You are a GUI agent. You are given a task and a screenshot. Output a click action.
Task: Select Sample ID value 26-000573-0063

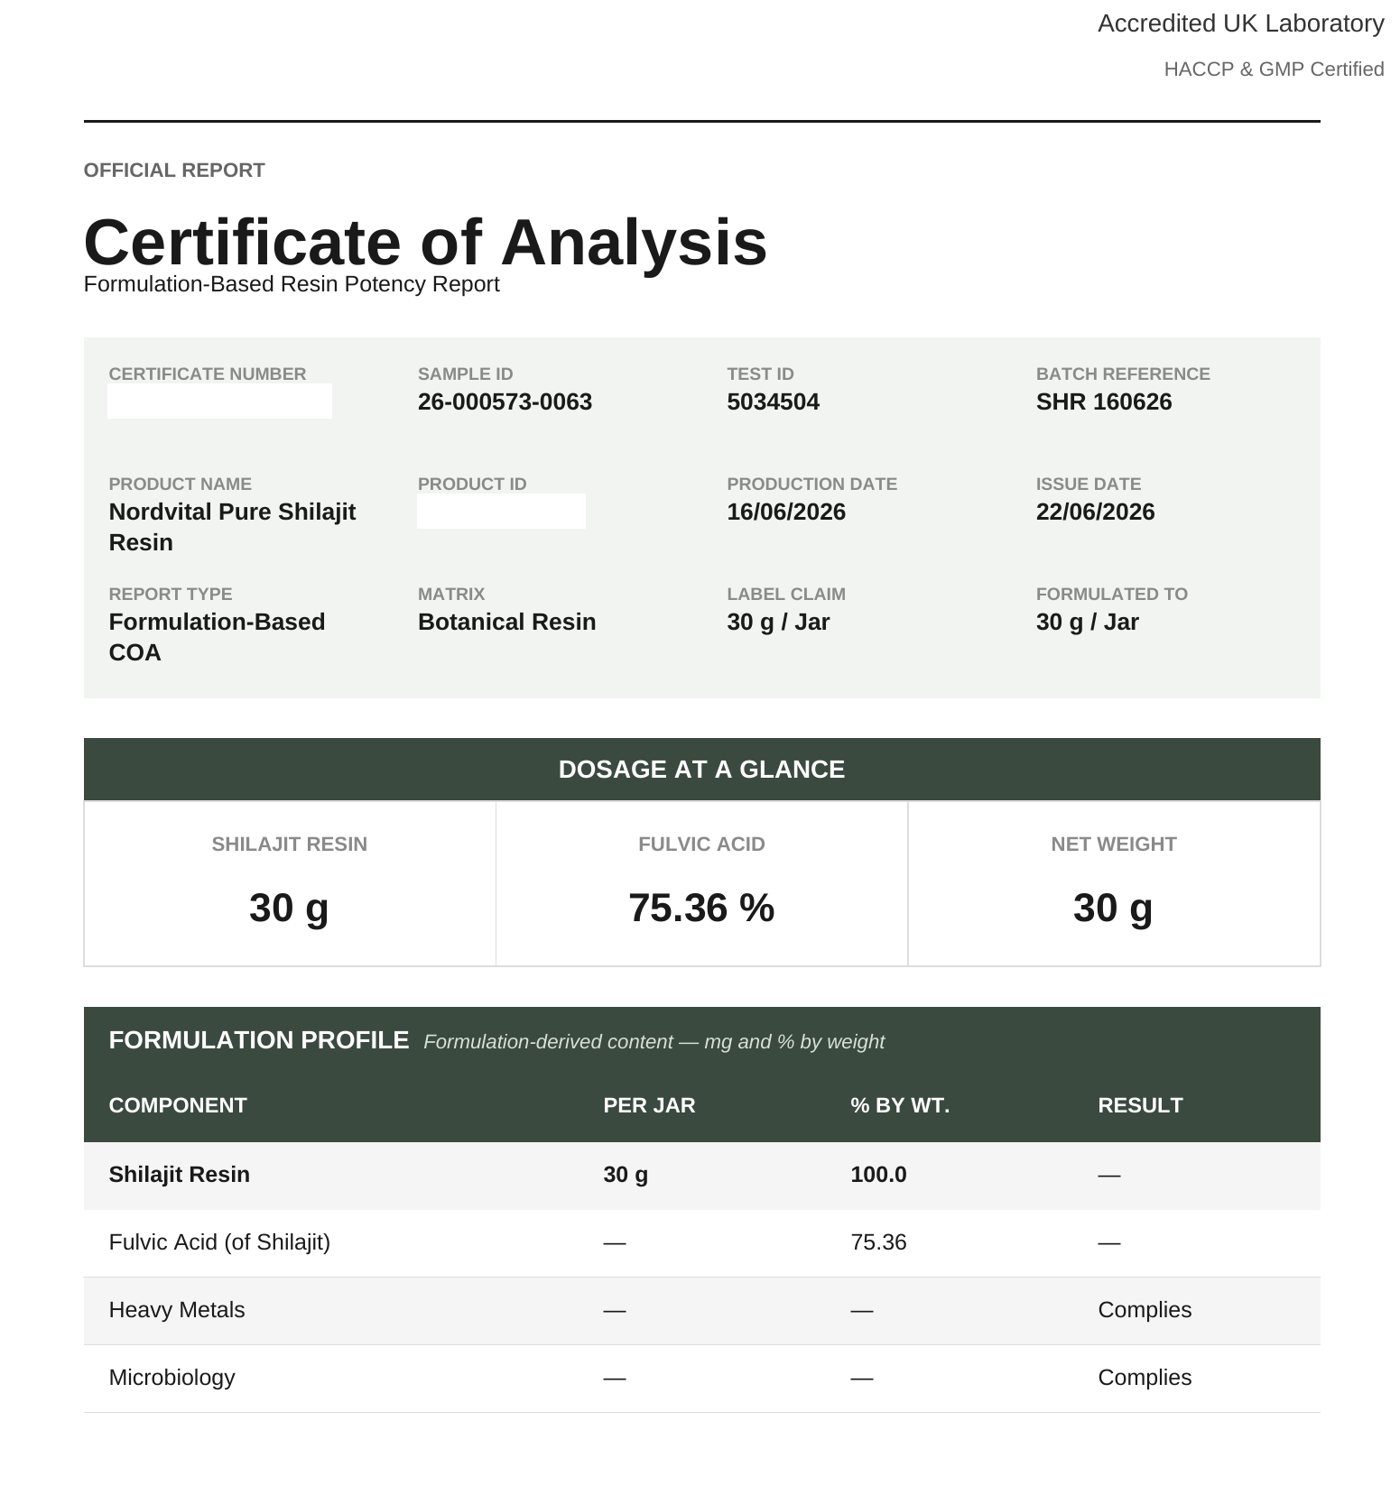point(505,402)
